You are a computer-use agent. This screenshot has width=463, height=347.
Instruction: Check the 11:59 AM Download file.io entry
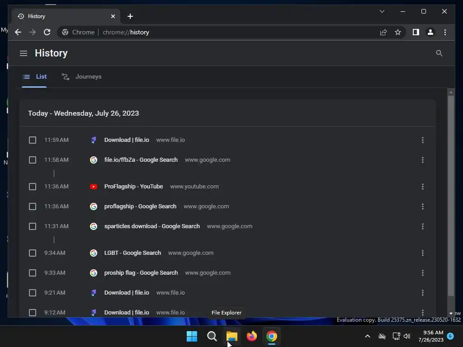point(33,140)
